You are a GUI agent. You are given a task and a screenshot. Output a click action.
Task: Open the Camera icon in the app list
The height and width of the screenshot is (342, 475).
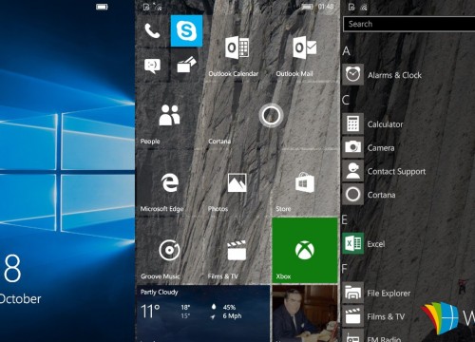click(x=352, y=147)
